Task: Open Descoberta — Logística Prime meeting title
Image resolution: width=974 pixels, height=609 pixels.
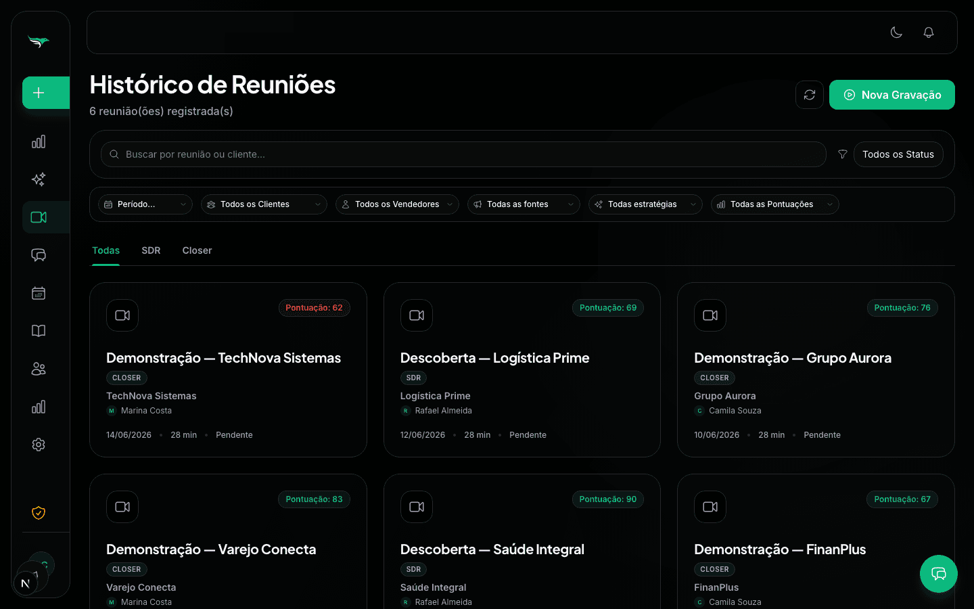Action: click(x=494, y=358)
